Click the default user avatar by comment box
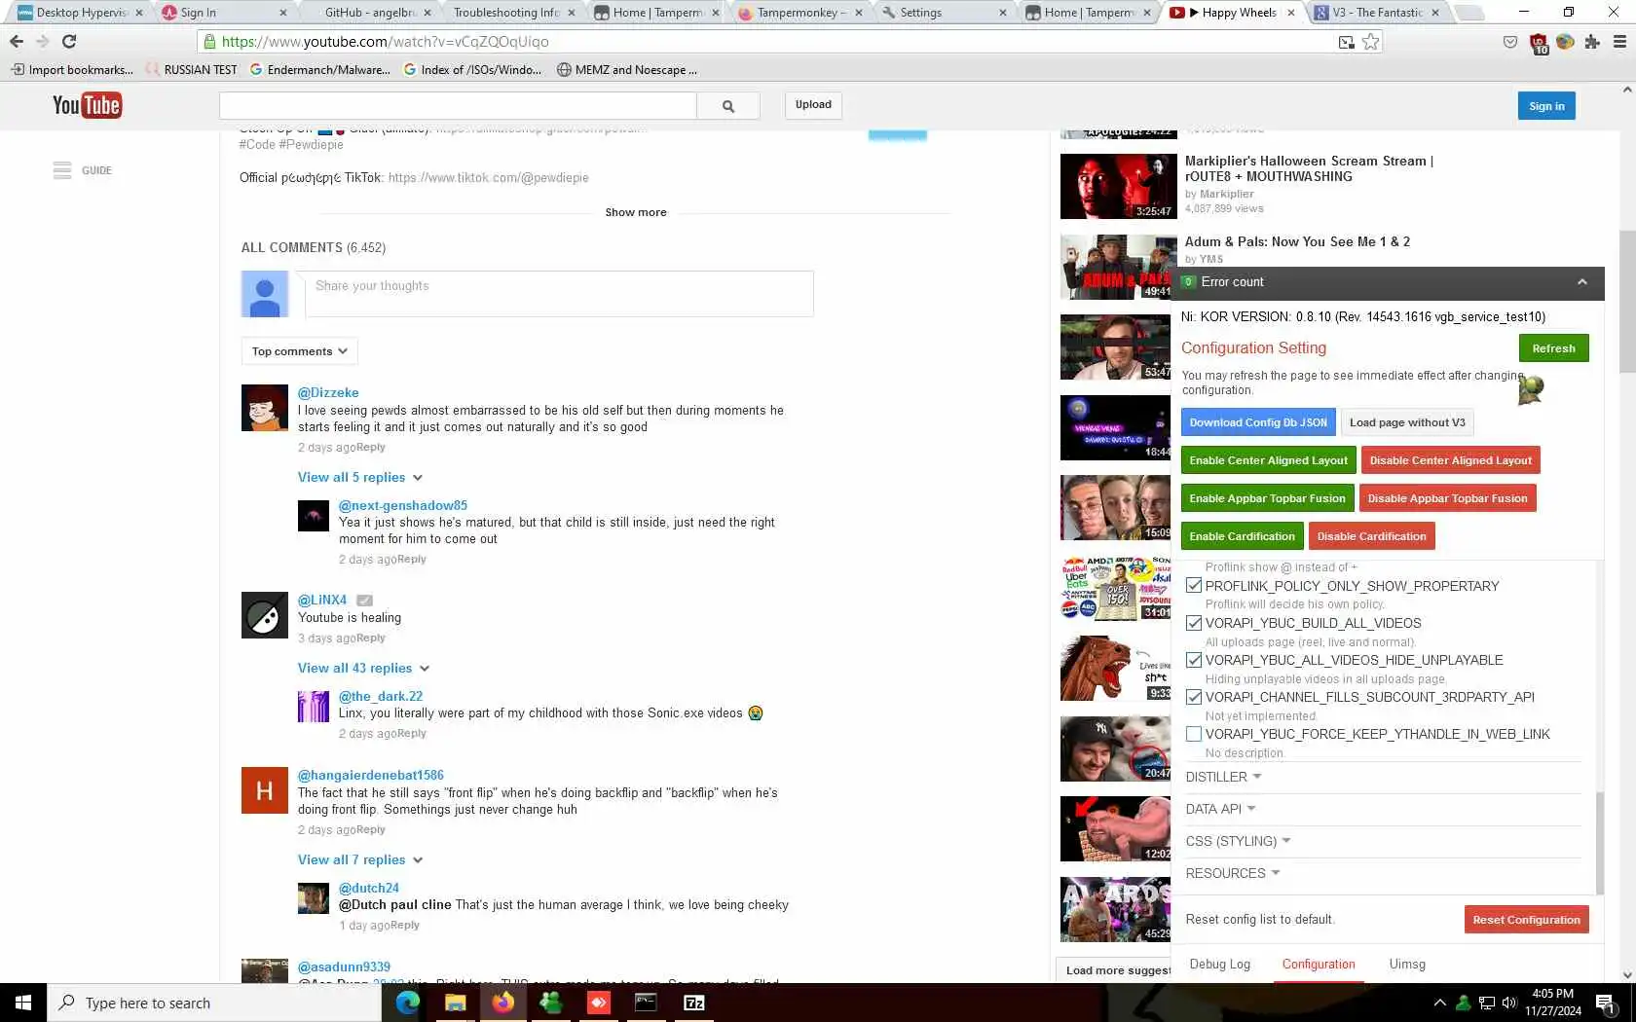This screenshot has width=1636, height=1022. click(265, 294)
